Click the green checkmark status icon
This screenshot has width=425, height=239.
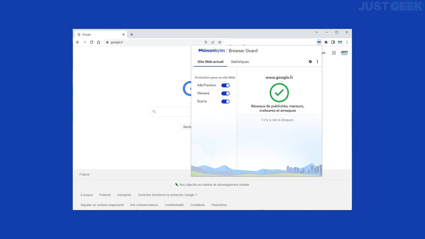pos(279,93)
